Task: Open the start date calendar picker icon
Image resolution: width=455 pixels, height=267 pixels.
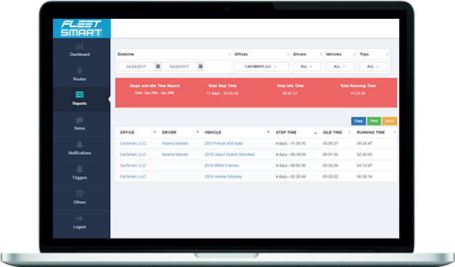Action: [x=158, y=66]
